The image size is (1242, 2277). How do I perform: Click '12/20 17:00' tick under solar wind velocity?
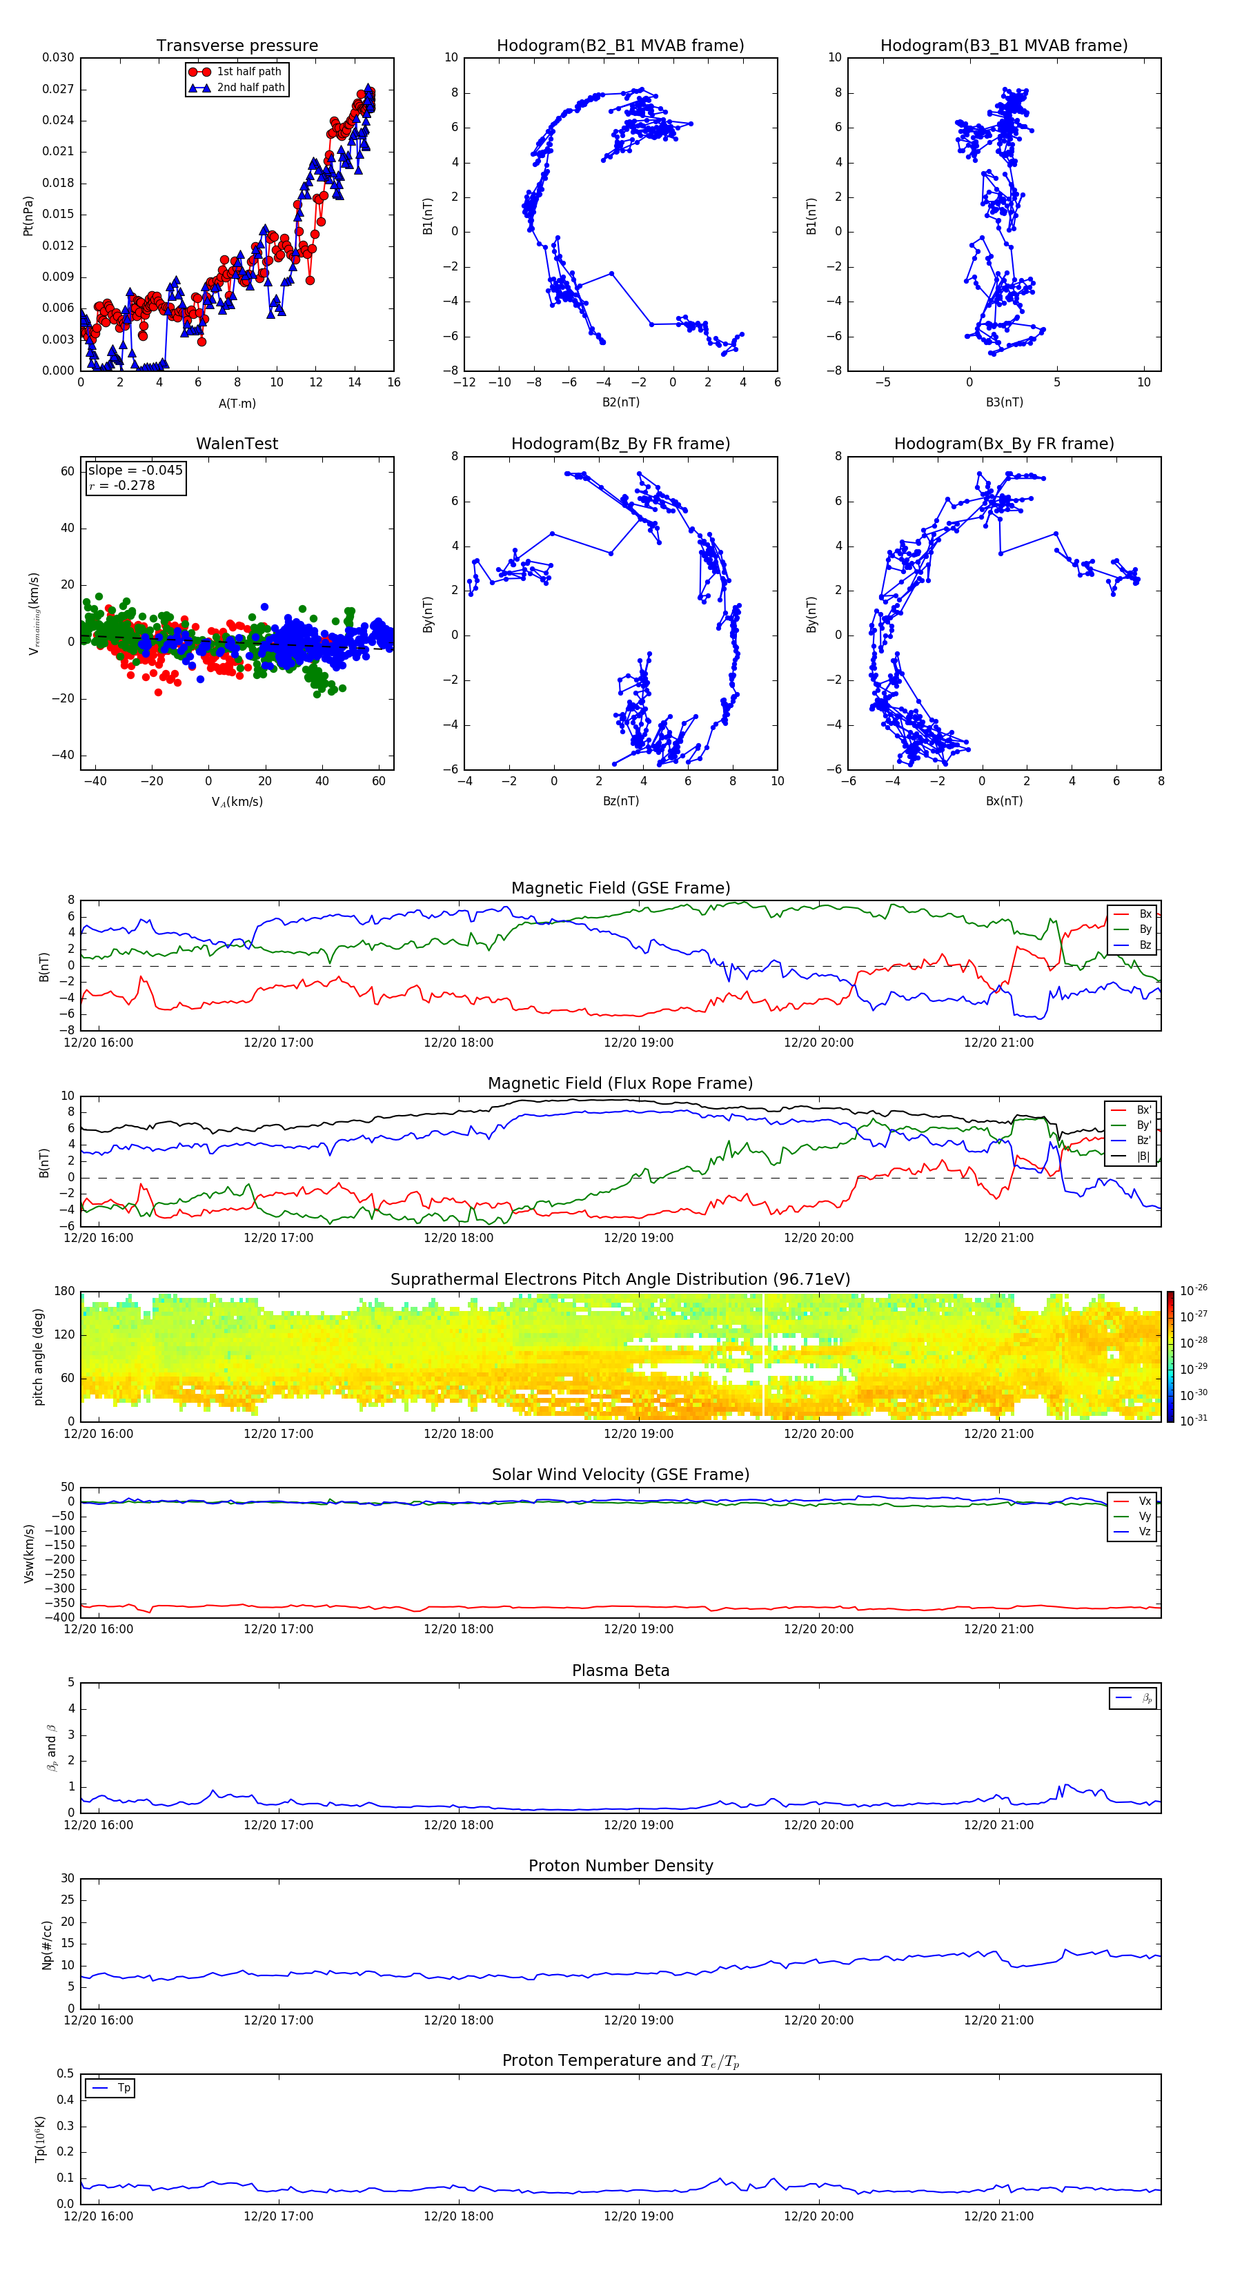[x=279, y=1629]
